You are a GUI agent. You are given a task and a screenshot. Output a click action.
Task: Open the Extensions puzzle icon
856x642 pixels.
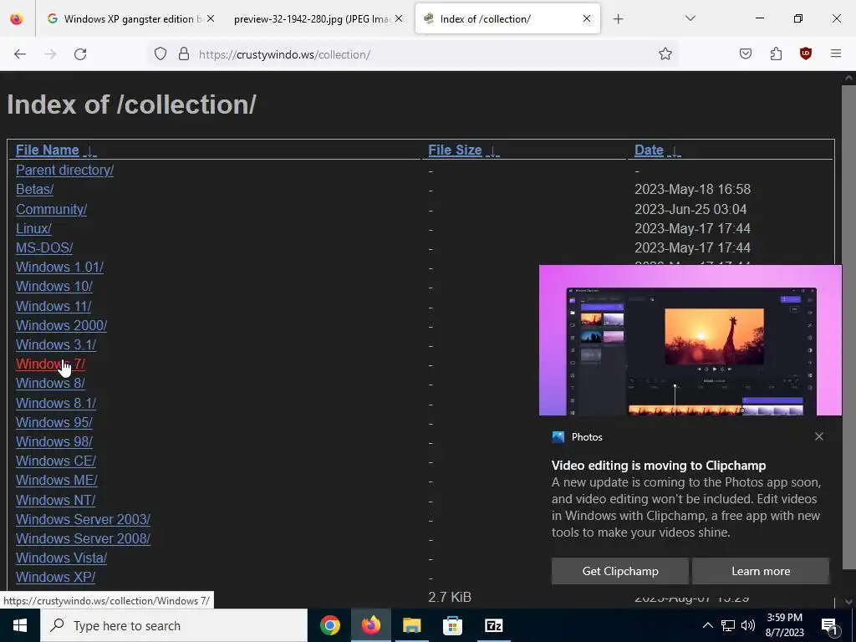[776, 54]
